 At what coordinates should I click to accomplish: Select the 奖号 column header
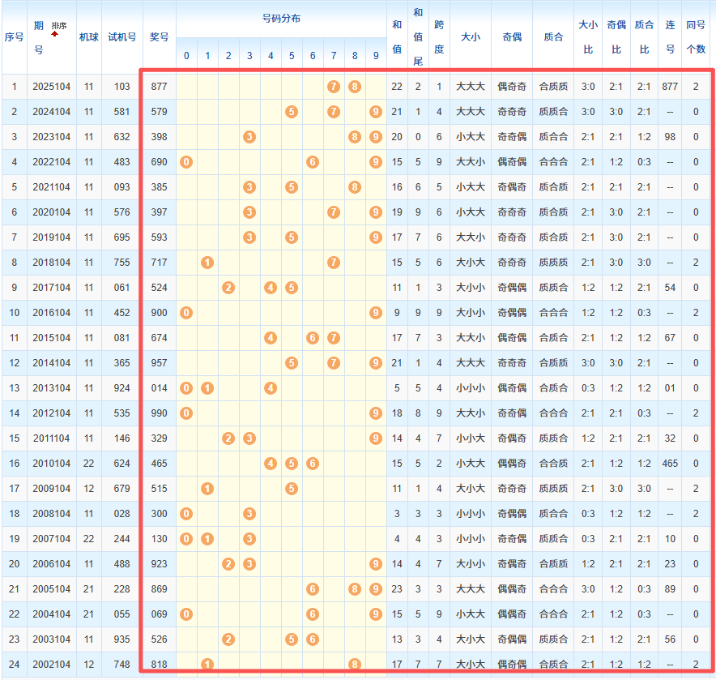pyautogui.click(x=159, y=37)
